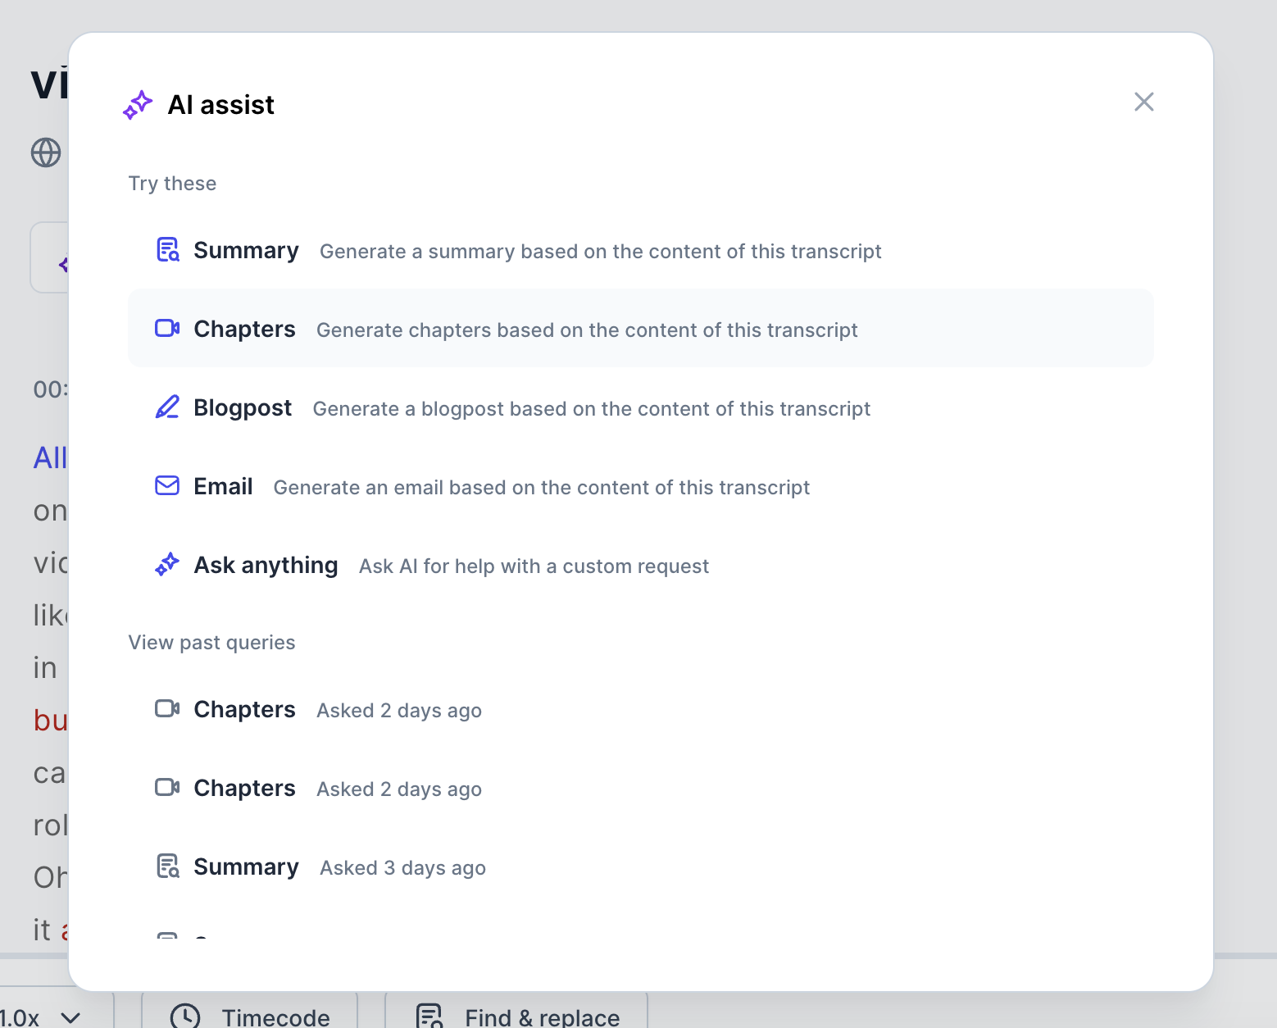Close the AI assist dialog

click(1144, 102)
